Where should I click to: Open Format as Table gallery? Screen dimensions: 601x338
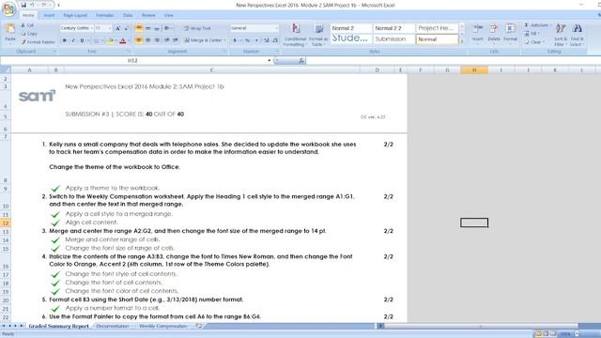pos(318,35)
